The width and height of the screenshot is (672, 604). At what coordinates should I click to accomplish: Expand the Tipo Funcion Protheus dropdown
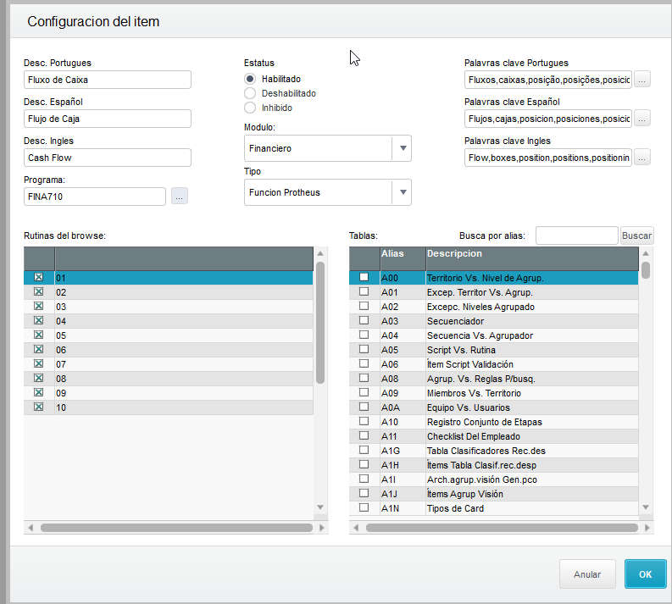coord(403,192)
